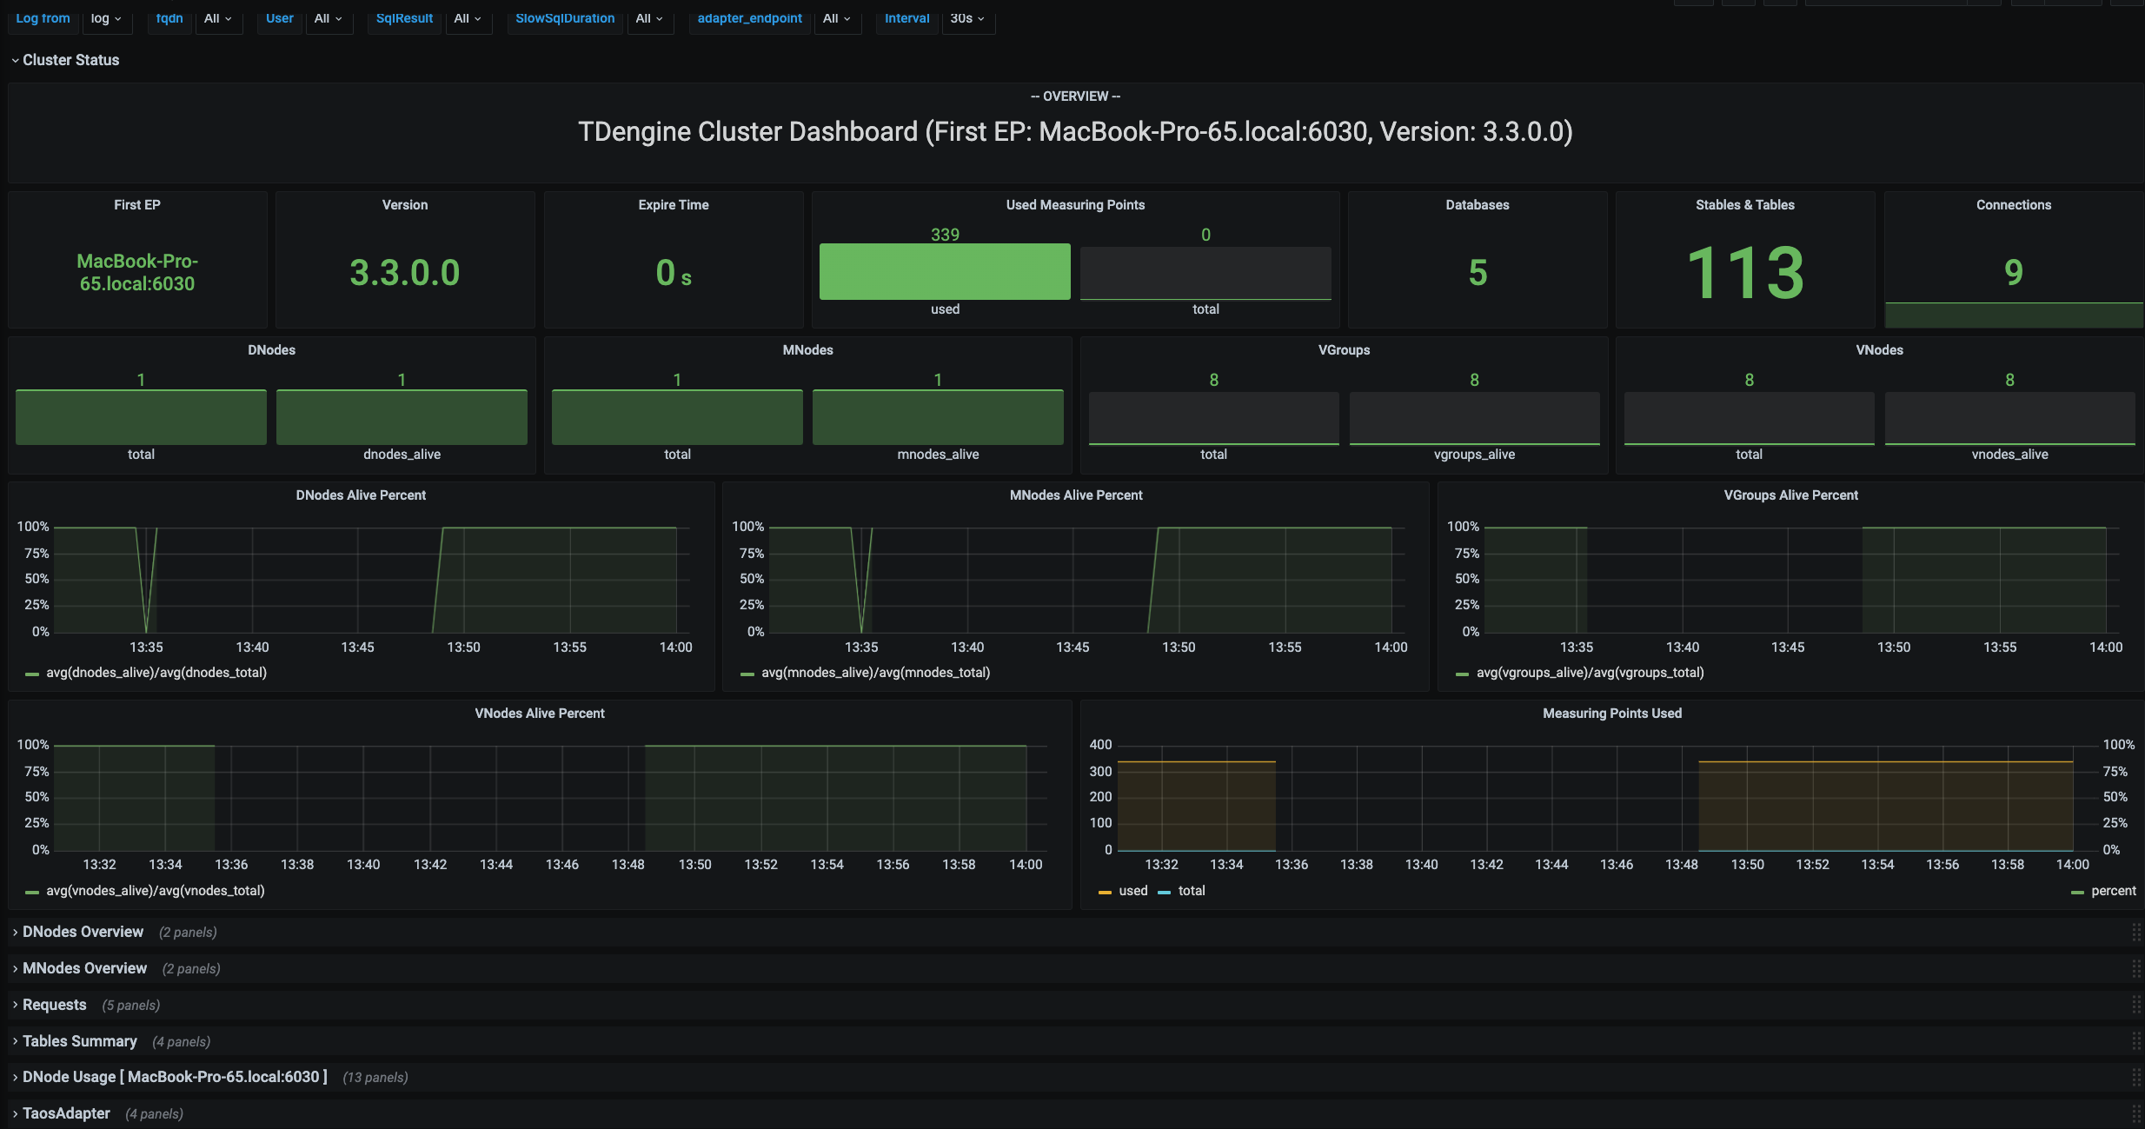Open the Used Measuring Points panel title
This screenshot has height=1129, width=2145.
pyautogui.click(x=1075, y=205)
